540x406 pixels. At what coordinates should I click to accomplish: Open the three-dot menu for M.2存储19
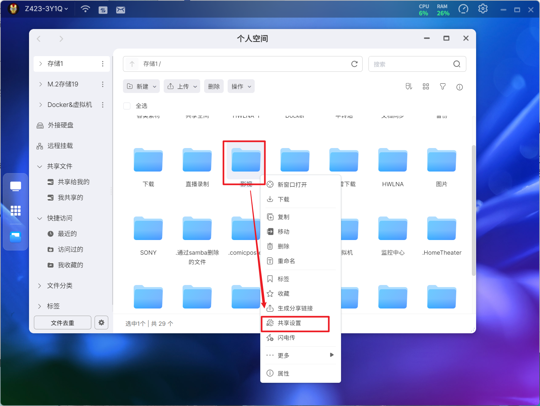click(103, 84)
